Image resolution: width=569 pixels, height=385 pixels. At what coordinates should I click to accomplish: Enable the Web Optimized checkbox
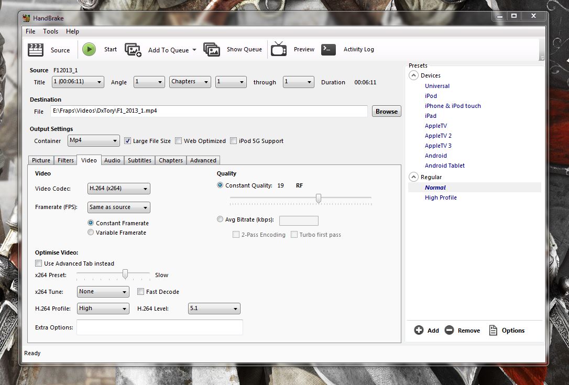(179, 141)
